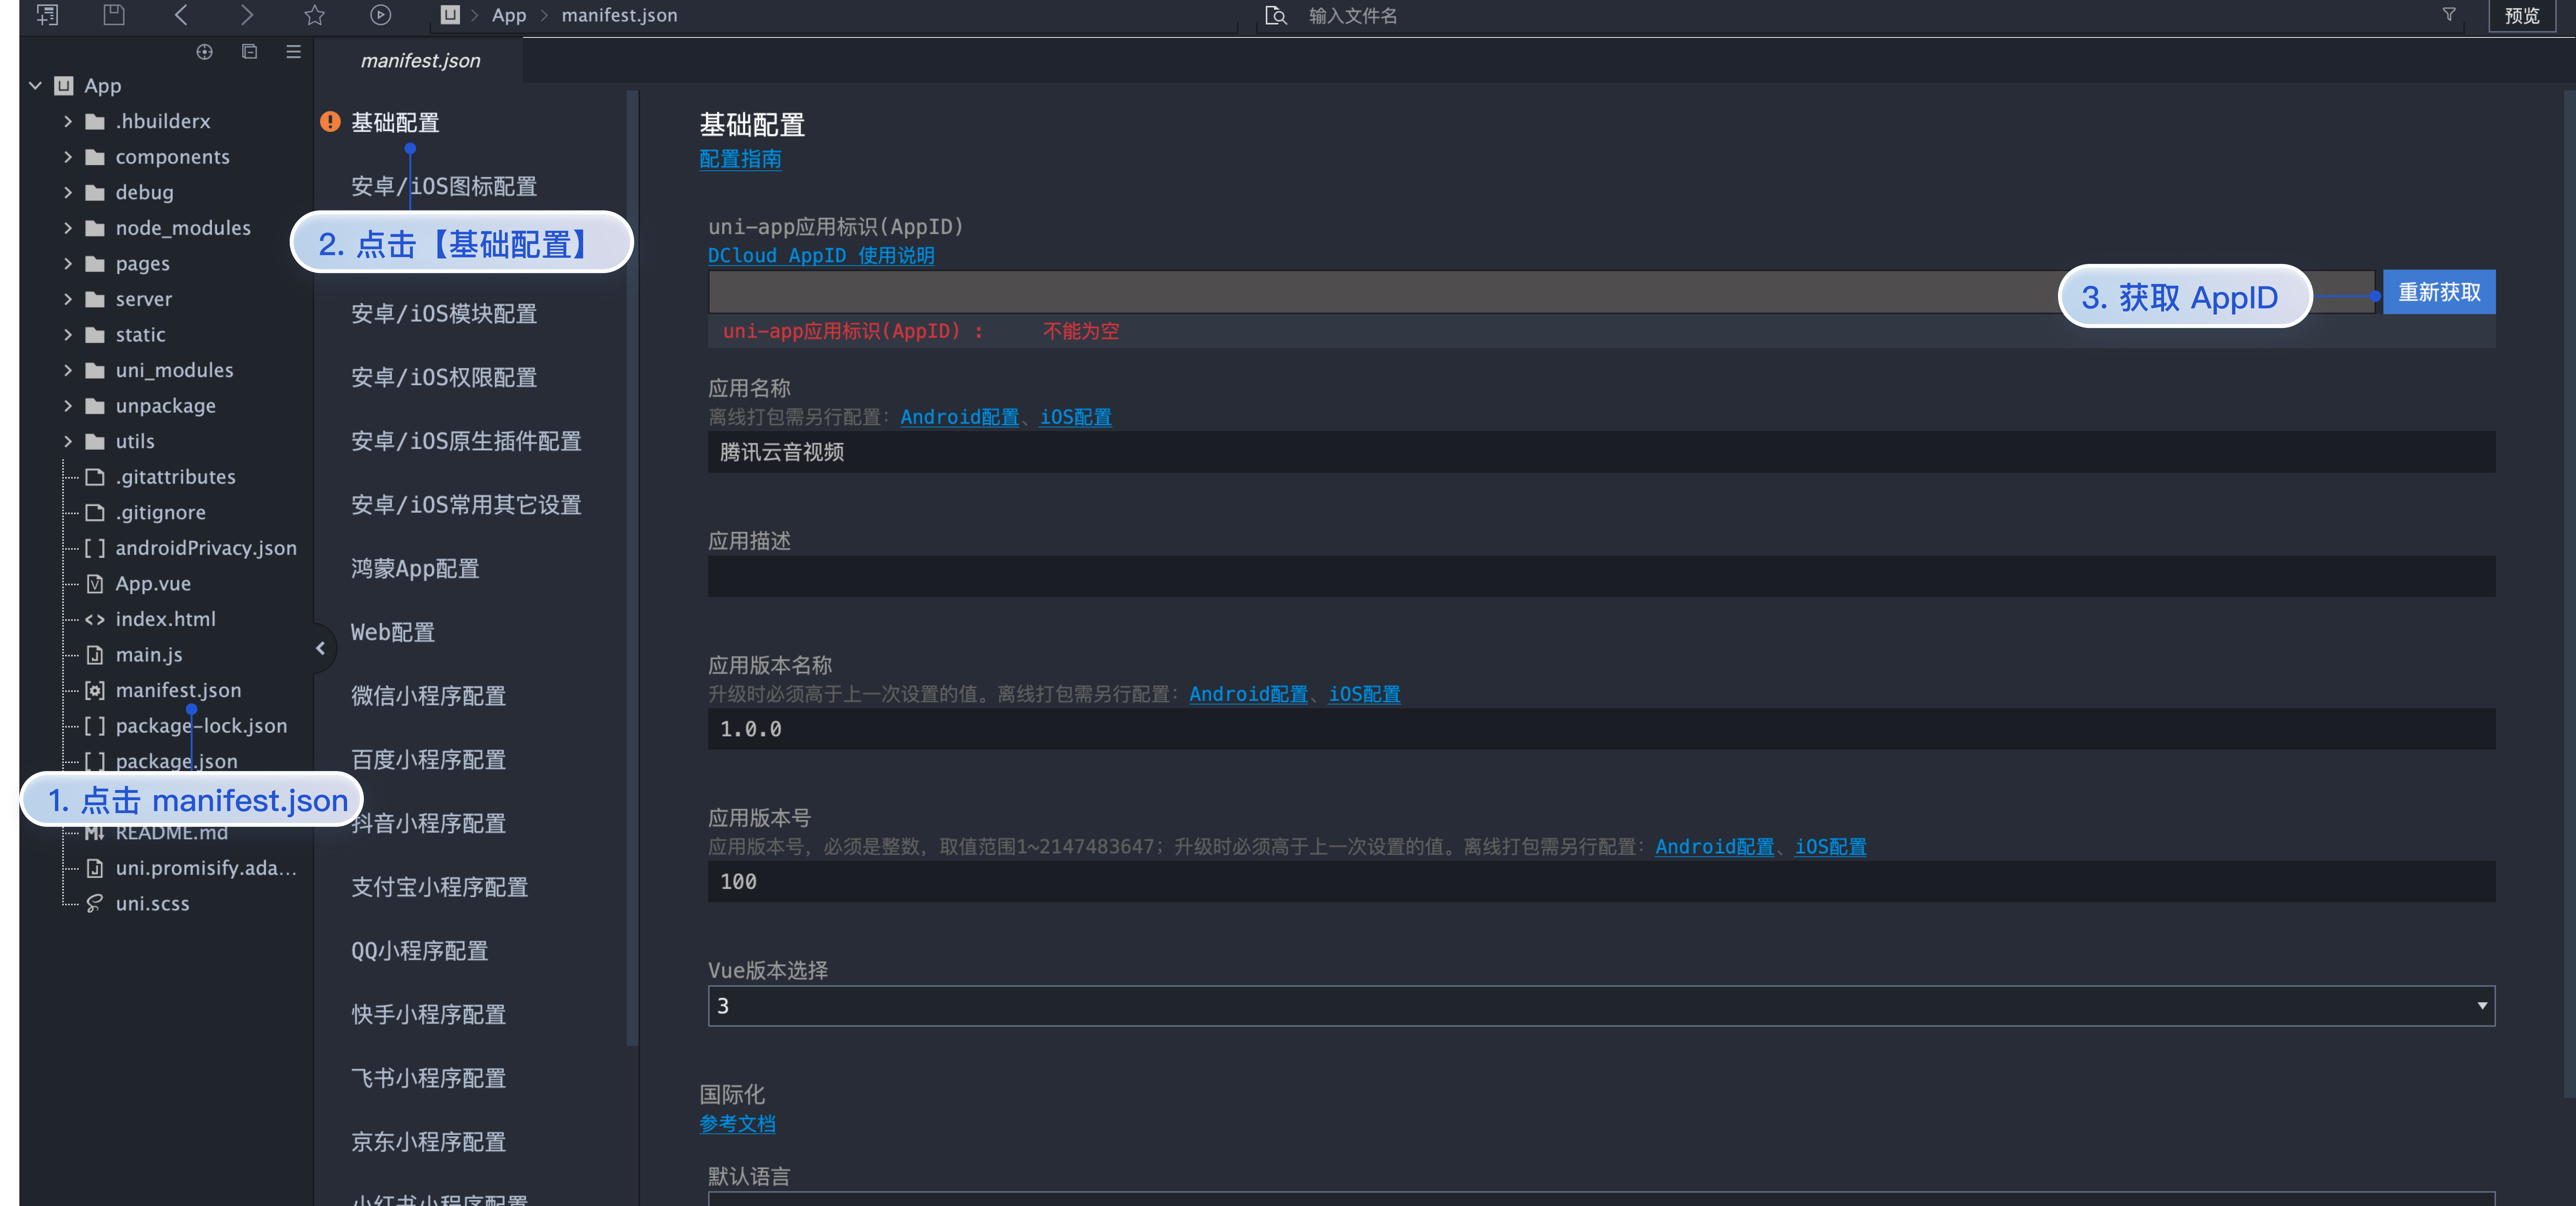This screenshot has height=1206, width=2576.
Task: Expand the components folder
Action: click(68, 157)
